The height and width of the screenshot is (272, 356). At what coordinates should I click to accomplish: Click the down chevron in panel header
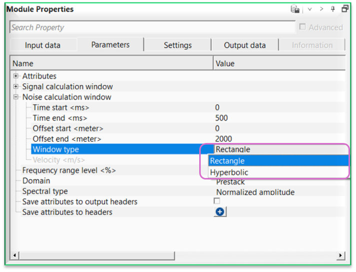pyautogui.click(x=310, y=9)
